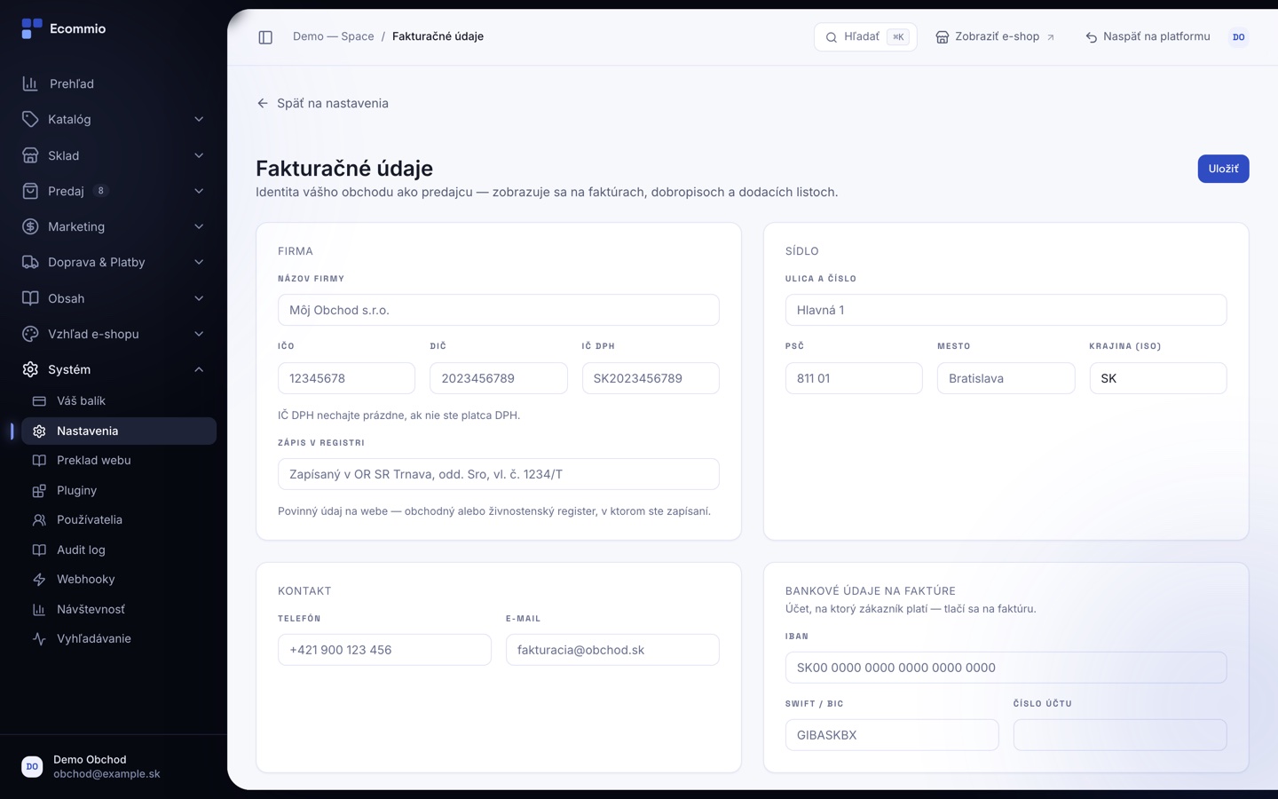The image size is (1278, 799).
Task: Click the IČ DPH input field
Action: coord(651,378)
